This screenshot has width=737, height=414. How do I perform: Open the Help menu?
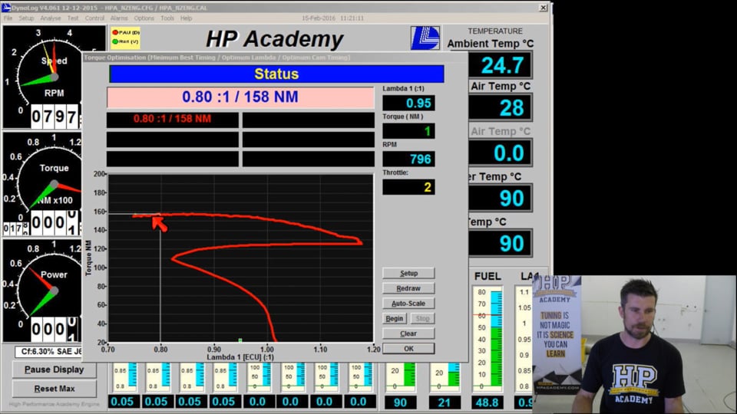pyautogui.click(x=186, y=18)
